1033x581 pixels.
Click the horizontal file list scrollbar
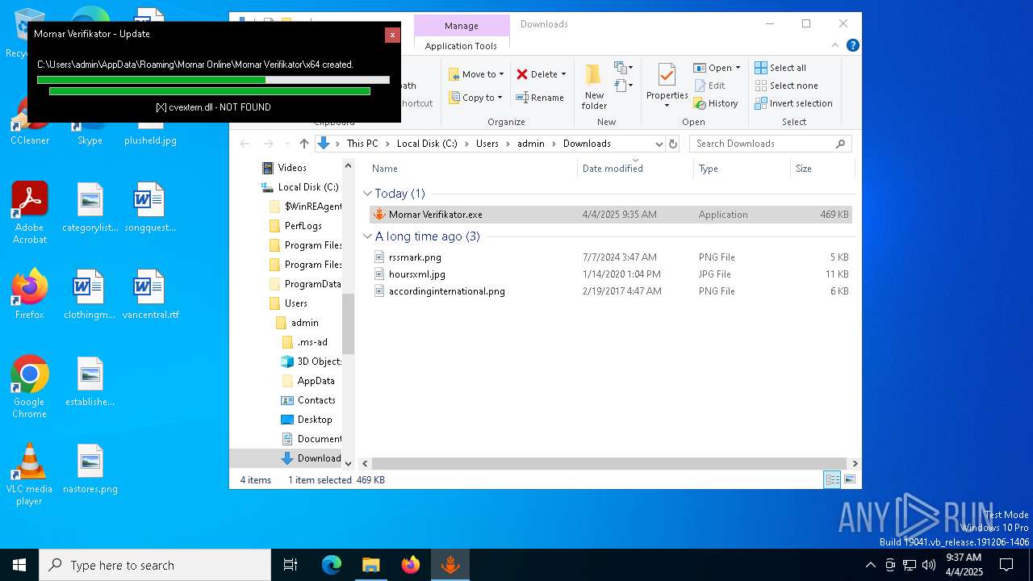pos(609,464)
